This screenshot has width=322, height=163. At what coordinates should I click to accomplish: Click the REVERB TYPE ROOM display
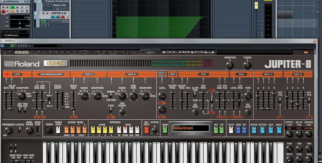309,128
